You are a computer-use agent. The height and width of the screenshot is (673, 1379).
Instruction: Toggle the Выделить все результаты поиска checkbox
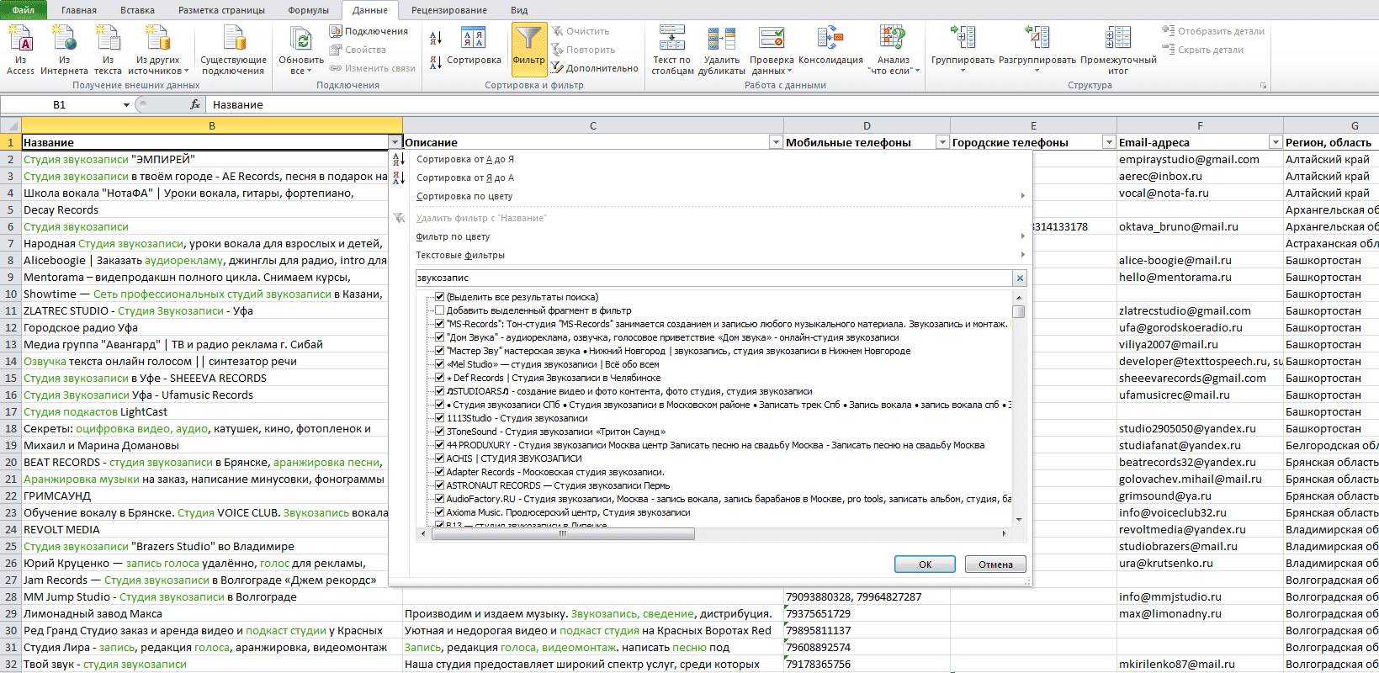(x=439, y=297)
